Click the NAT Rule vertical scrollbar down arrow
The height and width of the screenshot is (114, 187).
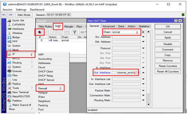pos(148,104)
